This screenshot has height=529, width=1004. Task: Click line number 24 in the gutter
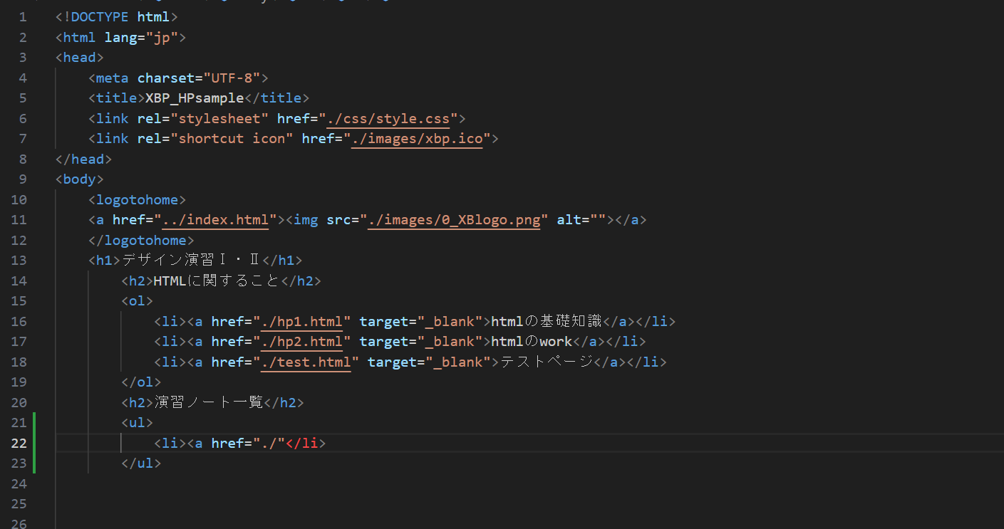point(19,483)
